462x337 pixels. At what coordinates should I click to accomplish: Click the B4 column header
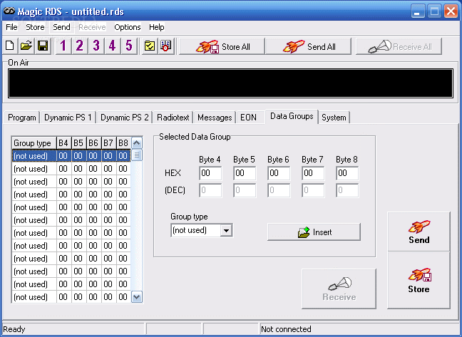coord(63,143)
